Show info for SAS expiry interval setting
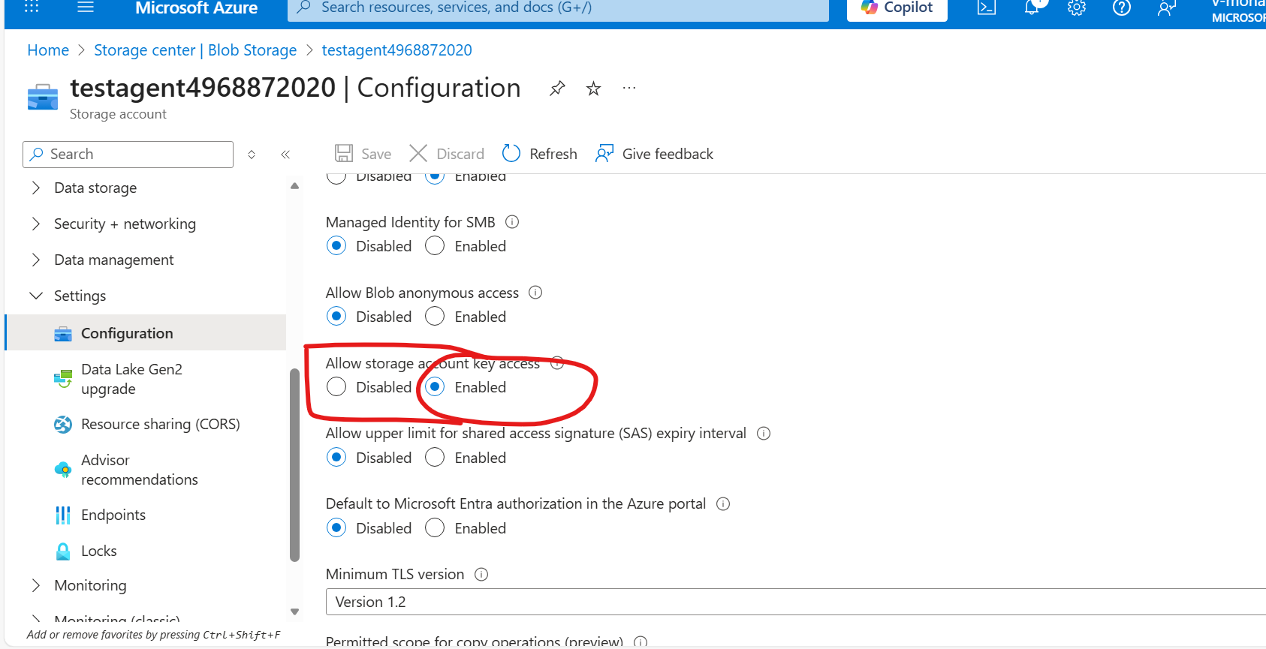Image resolution: width=1266 pixels, height=649 pixels. [x=764, y=434]
